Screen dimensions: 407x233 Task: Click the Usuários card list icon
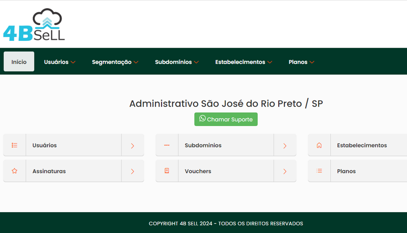pyautogui.click(x=15, y=145)
